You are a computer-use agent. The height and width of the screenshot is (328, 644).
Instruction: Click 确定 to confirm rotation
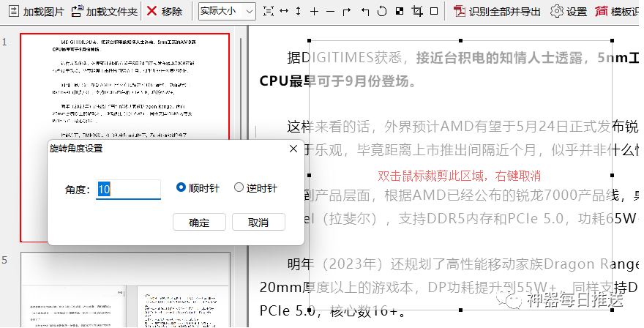pos(199,223)
